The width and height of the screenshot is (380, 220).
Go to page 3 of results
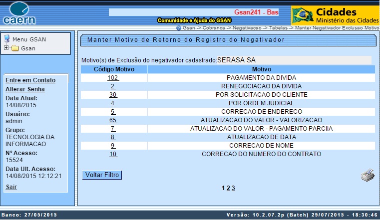tap(233, 188)
